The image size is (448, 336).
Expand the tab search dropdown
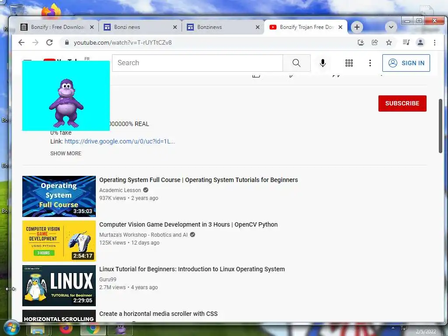(391, 27)
